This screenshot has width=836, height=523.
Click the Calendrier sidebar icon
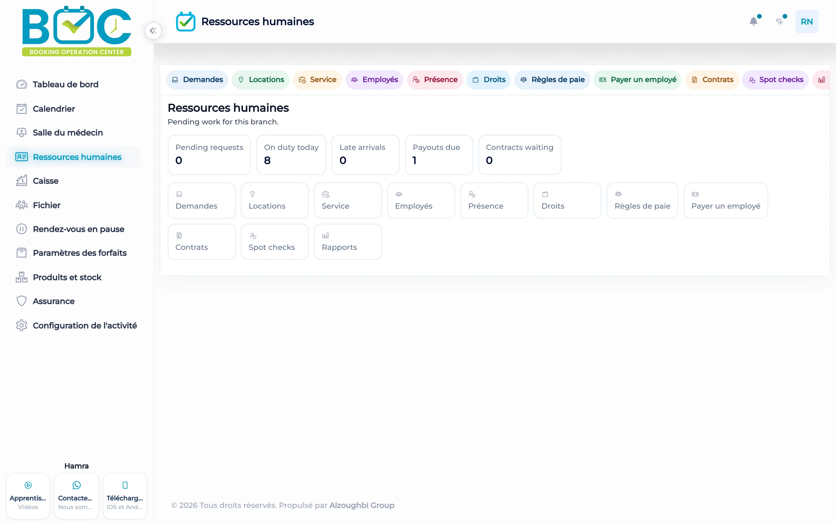click(x=21, y=109)
